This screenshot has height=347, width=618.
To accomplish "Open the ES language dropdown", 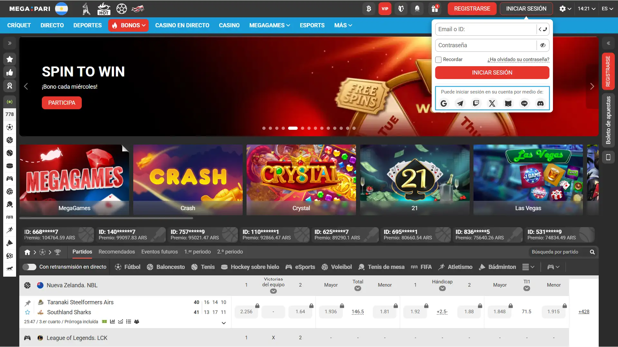I will (x=607, y=9).
